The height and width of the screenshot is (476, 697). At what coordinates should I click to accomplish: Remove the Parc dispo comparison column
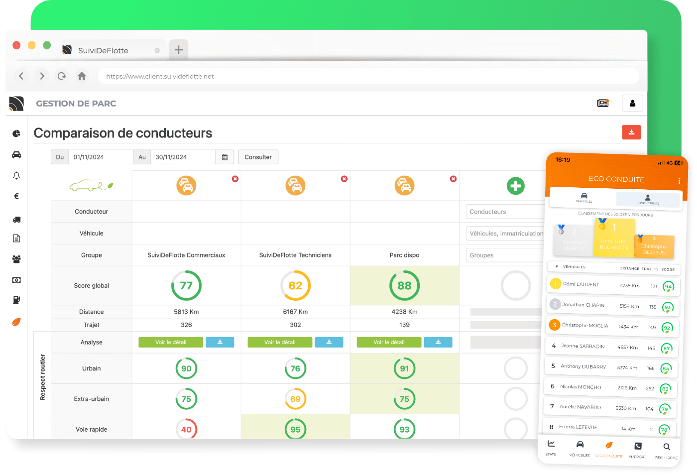tap(453, 179)
